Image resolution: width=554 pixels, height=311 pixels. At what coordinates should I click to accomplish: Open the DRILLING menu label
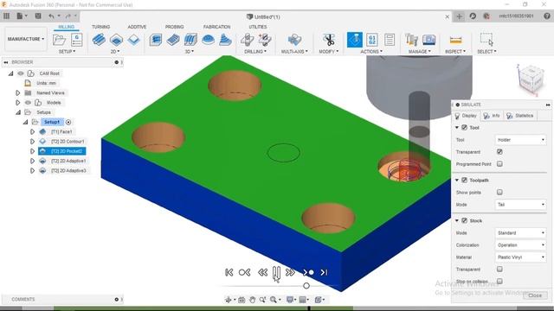(x=255, y=52)
